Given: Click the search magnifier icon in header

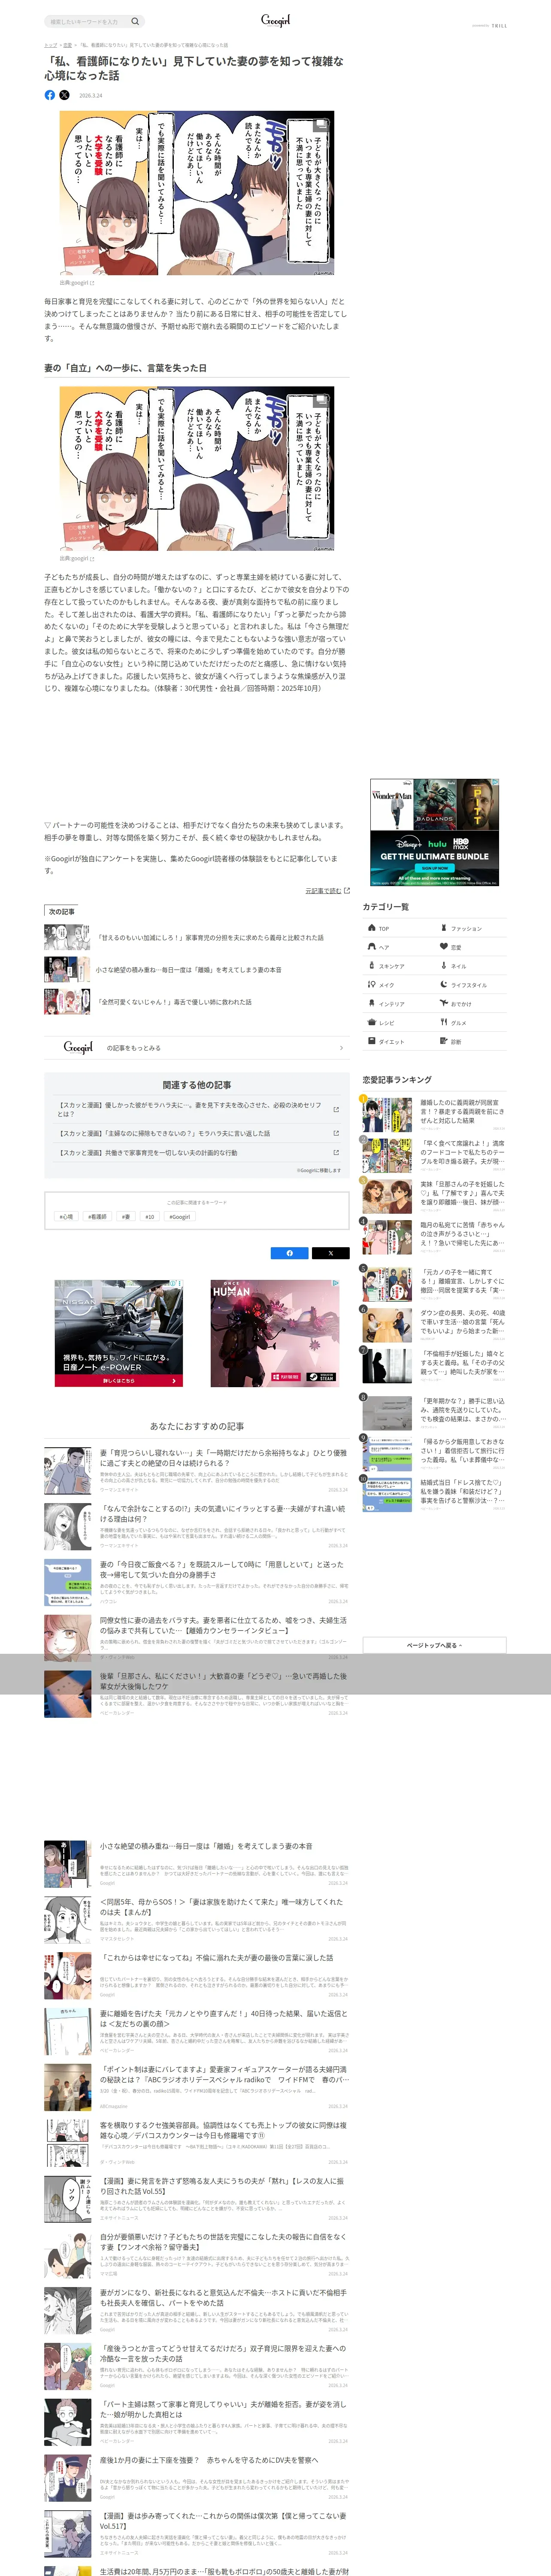Looking at the screenshot, I should [135, 21].
